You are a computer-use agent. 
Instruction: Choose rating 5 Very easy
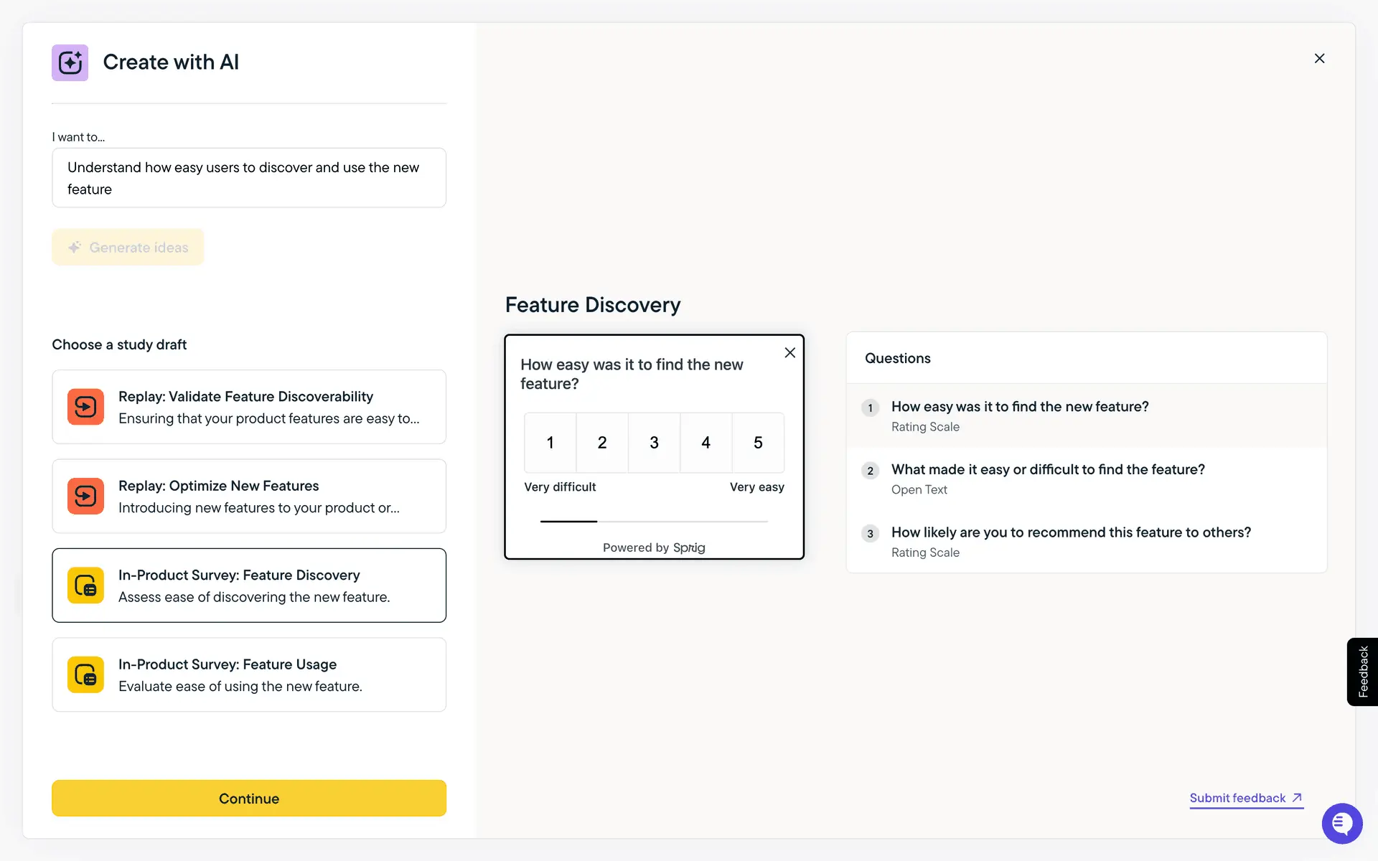coord(758,443)
